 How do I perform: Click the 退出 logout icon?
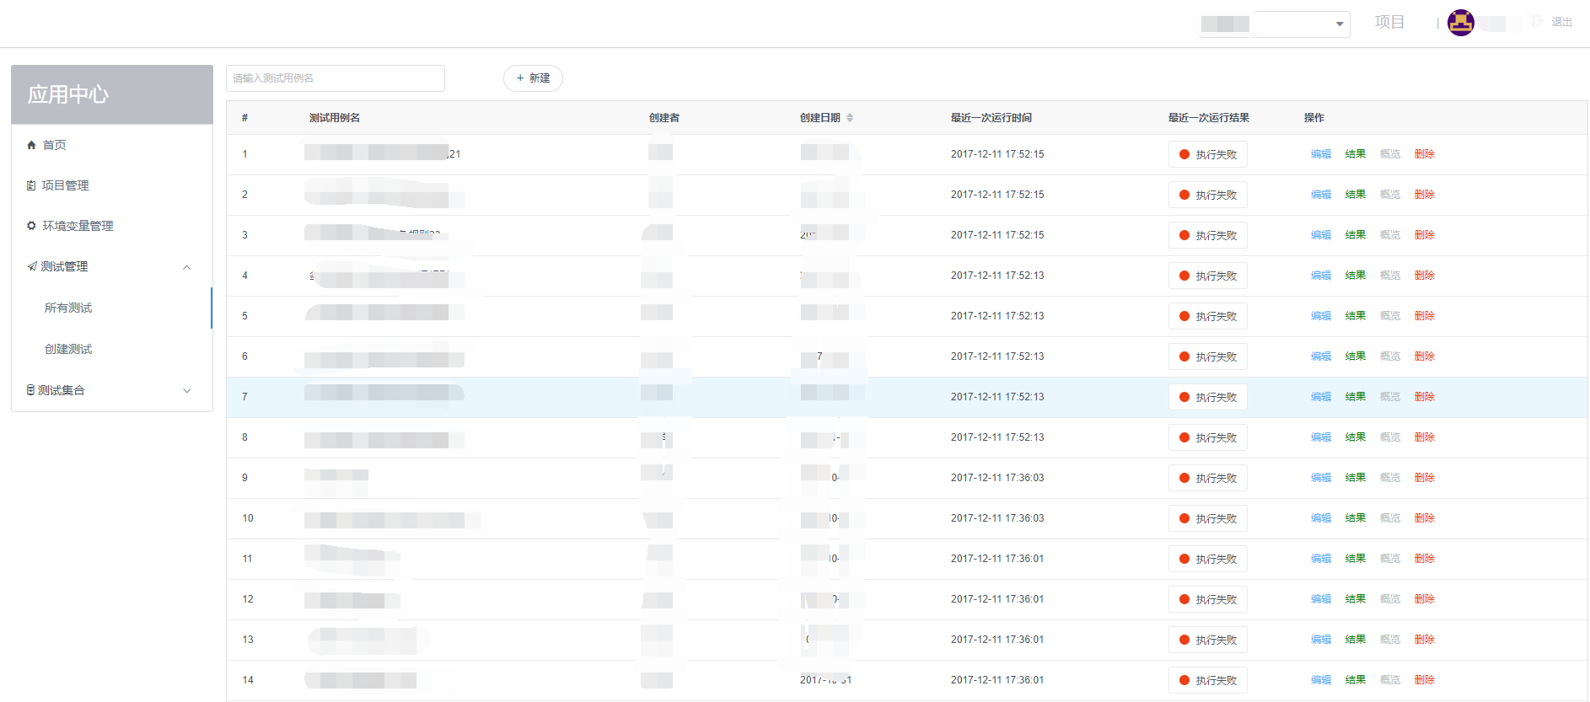click(x=1538, y=22)
